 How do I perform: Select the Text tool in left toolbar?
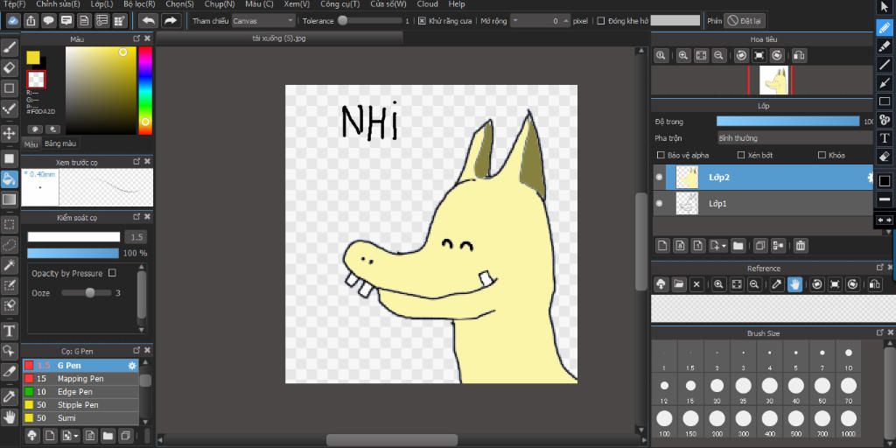9,331
